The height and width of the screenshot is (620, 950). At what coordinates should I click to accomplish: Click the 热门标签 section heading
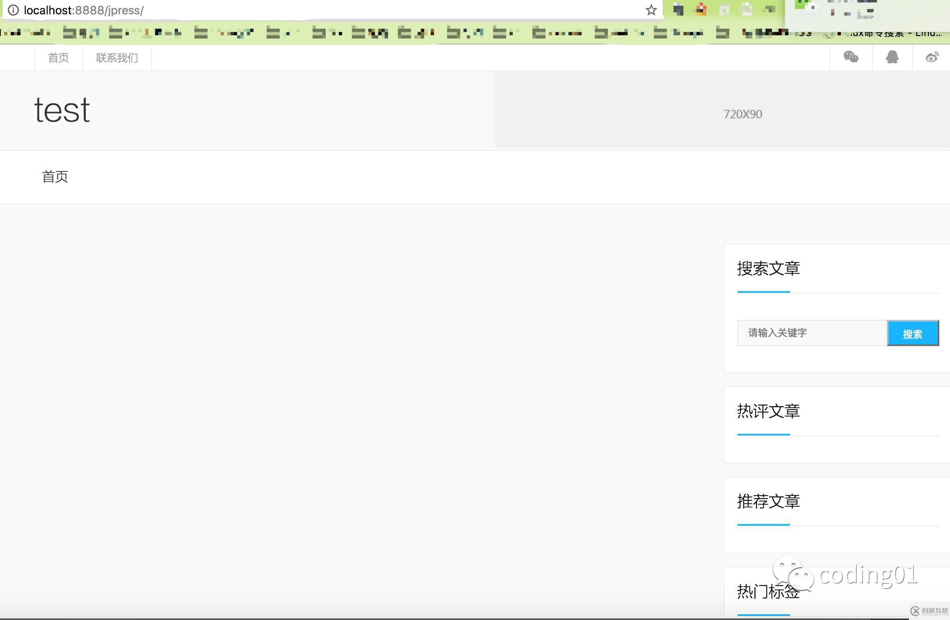767,592
